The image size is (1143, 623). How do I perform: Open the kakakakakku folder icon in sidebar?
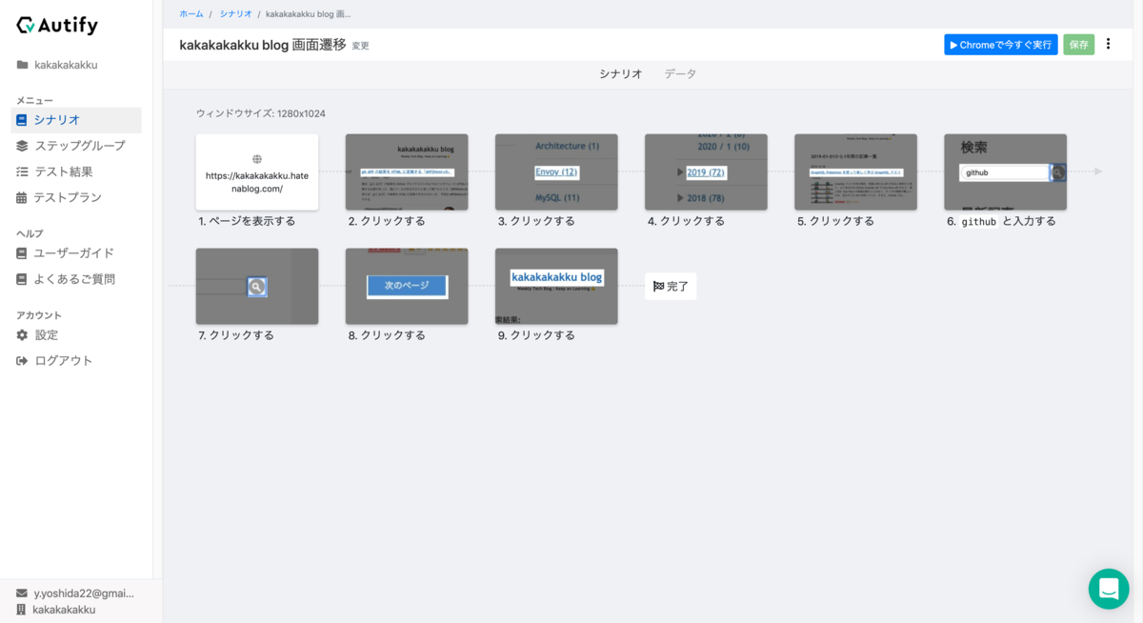point(22,65)
